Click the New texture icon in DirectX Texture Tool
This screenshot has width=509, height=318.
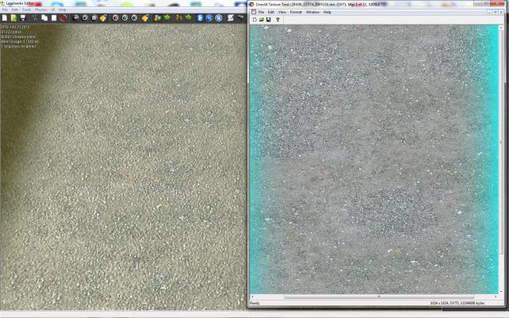point(254,19)
